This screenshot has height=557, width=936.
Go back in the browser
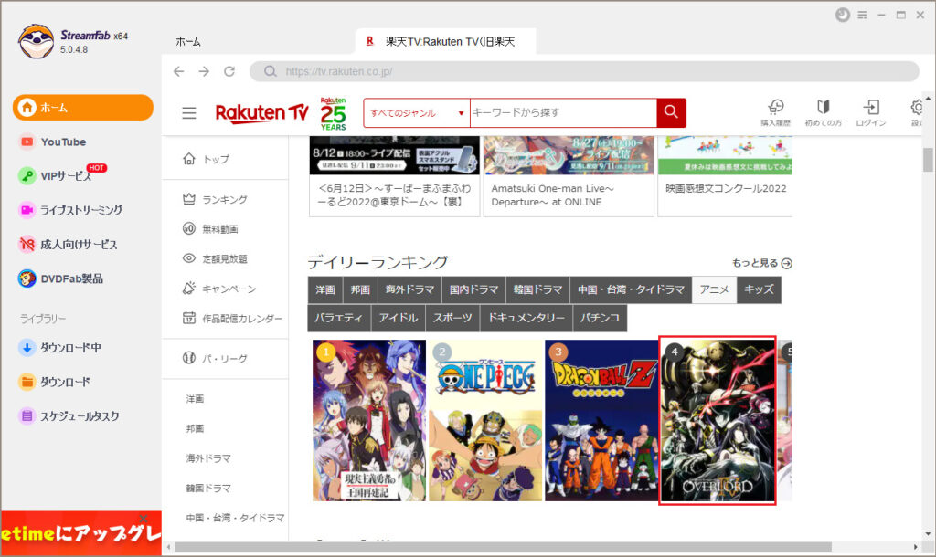click(178, 71)
